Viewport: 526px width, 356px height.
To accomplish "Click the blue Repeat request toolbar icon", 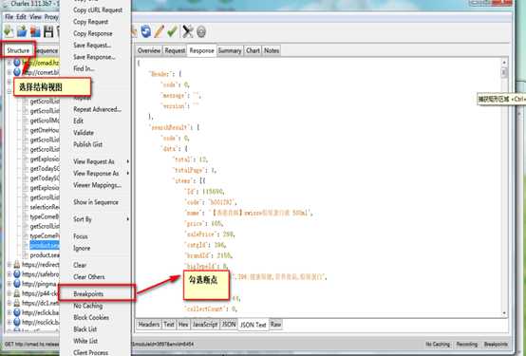I will click(x=145, y=31).
